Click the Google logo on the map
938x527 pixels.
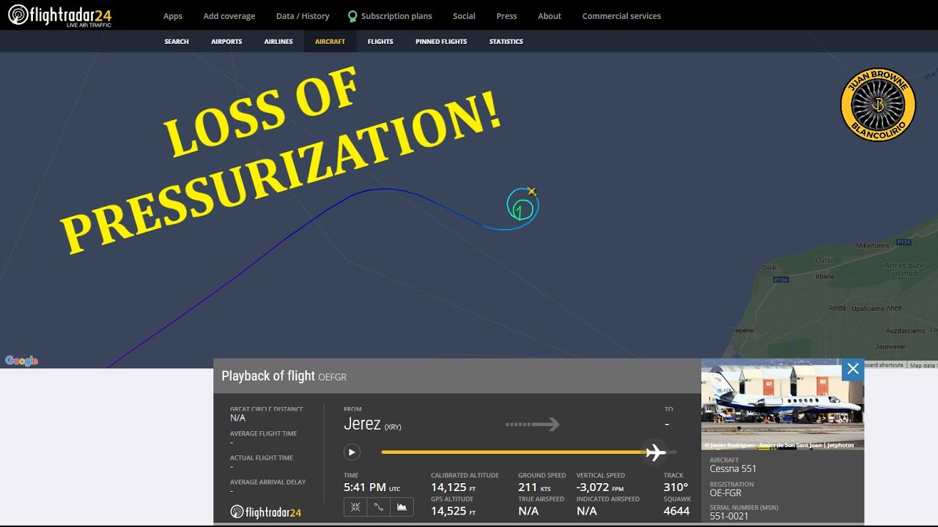click(21, 361)
